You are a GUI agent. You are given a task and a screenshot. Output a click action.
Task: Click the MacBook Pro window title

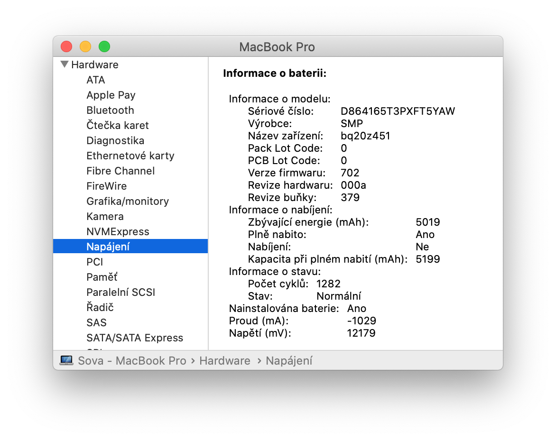click(277, 47)
